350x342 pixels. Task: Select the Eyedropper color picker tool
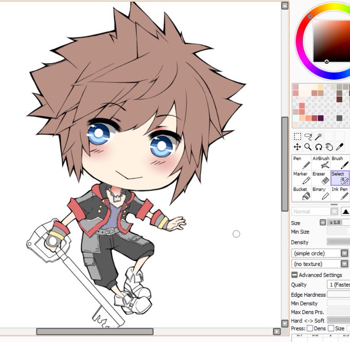pos(340,147)
